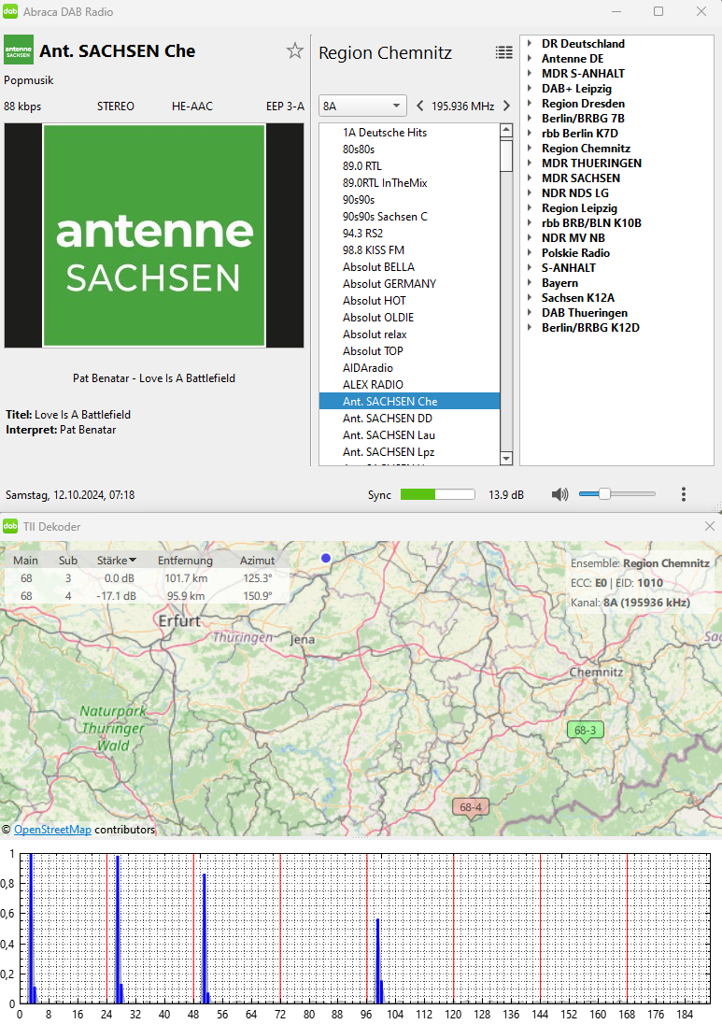Expand the Region Dresden ensemble
Screen dimensions: 722x1024
530,103
